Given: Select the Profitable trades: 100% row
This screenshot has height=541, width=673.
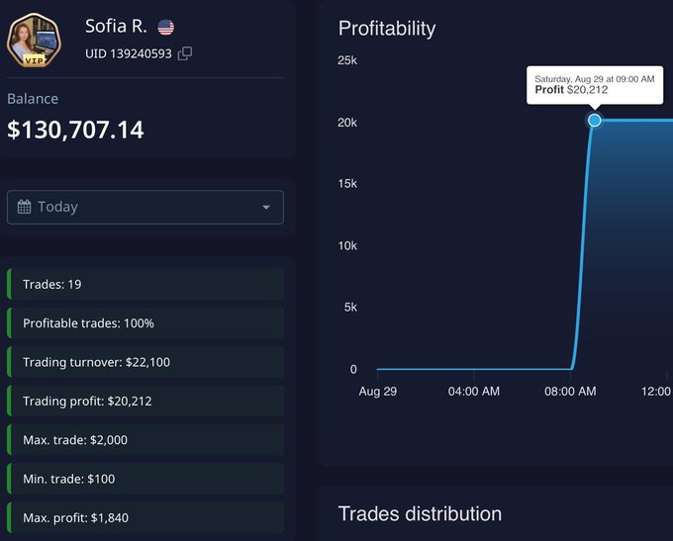Looking at the screenshot, I should pos(145,323).
